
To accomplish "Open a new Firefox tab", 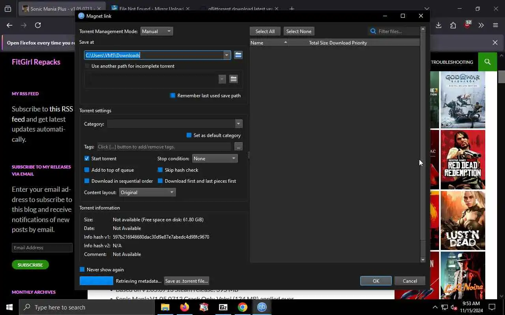I will (x=292, y=9).
